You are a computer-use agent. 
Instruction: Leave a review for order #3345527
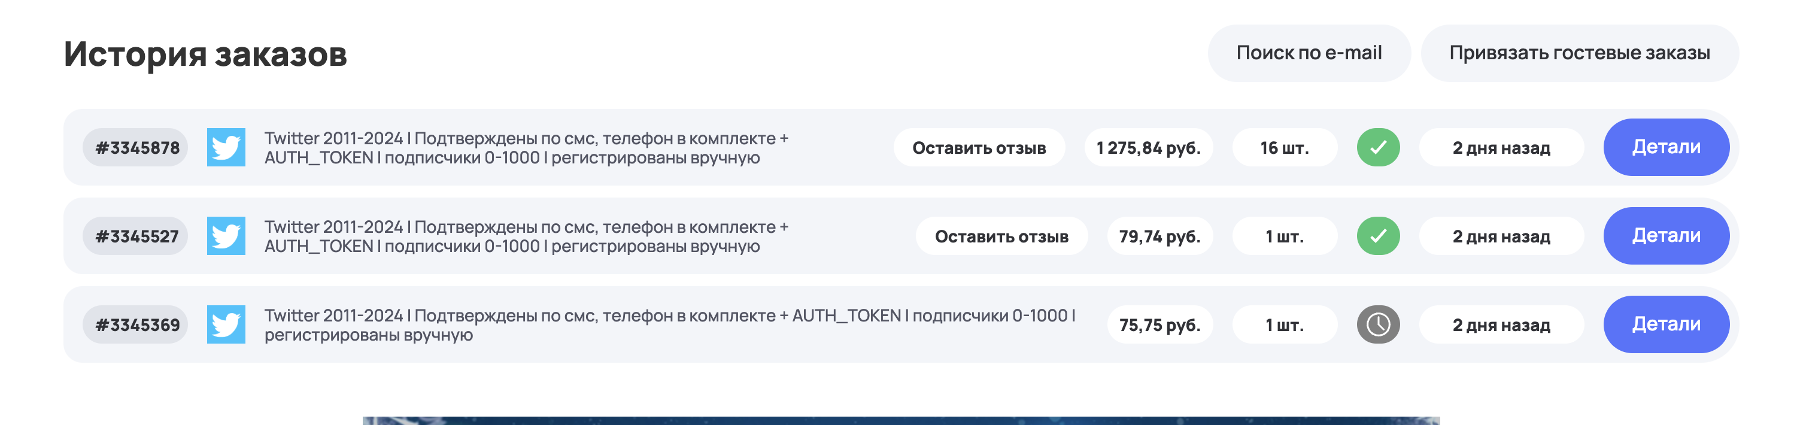(1001, 236)
